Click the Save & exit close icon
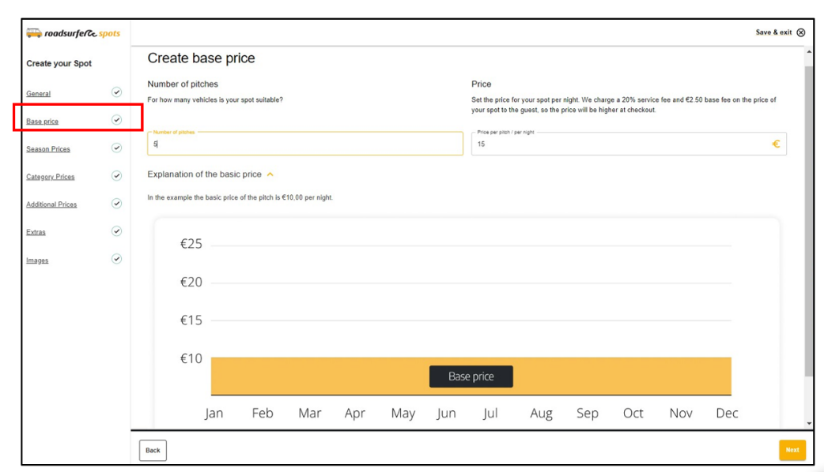The width and height of the screenshot is (824, 472). coord(800,32)
